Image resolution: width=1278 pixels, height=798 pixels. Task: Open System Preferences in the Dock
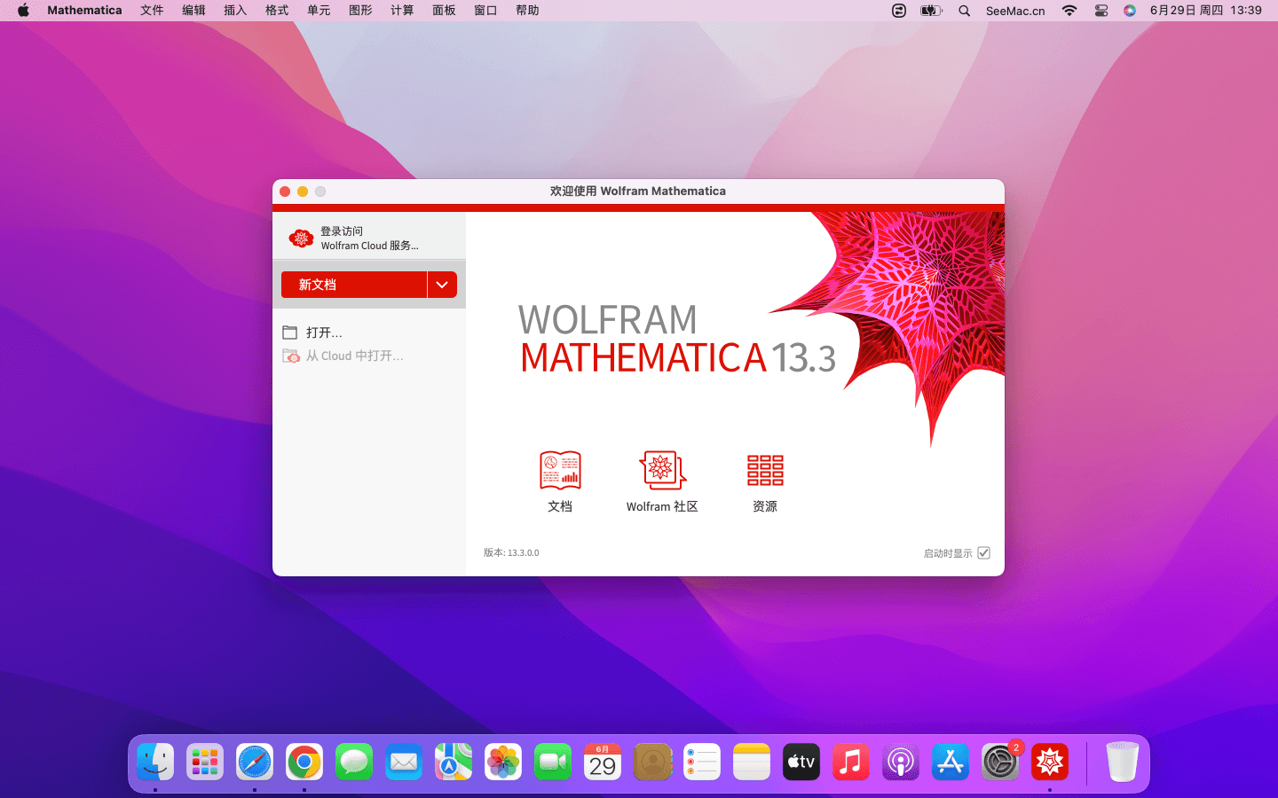point(999,763)
